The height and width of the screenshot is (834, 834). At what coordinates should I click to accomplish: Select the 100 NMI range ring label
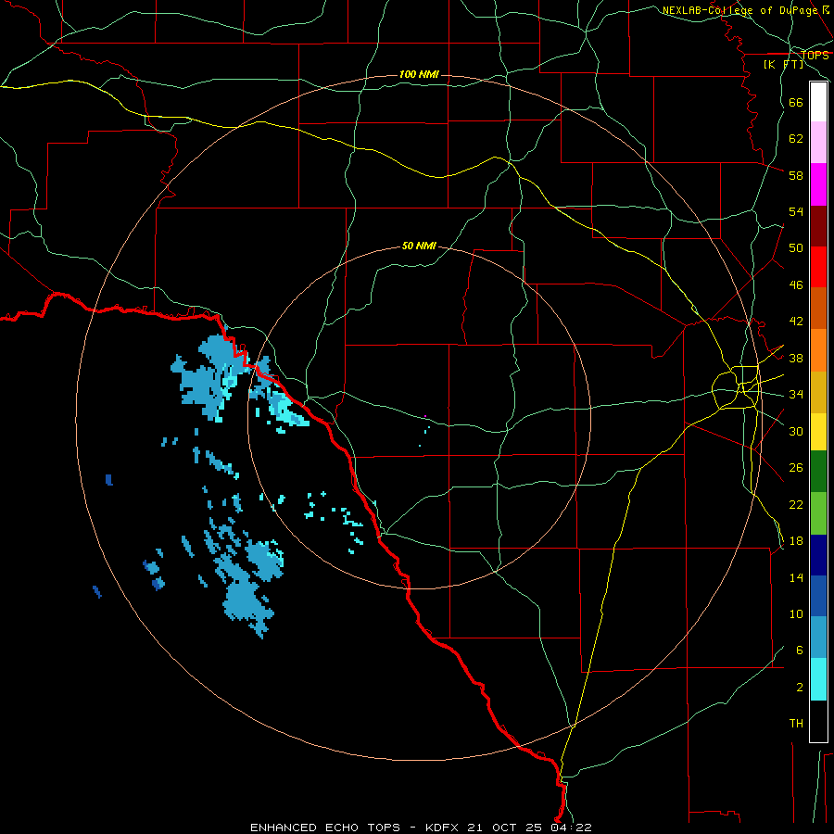coord(419,74)
